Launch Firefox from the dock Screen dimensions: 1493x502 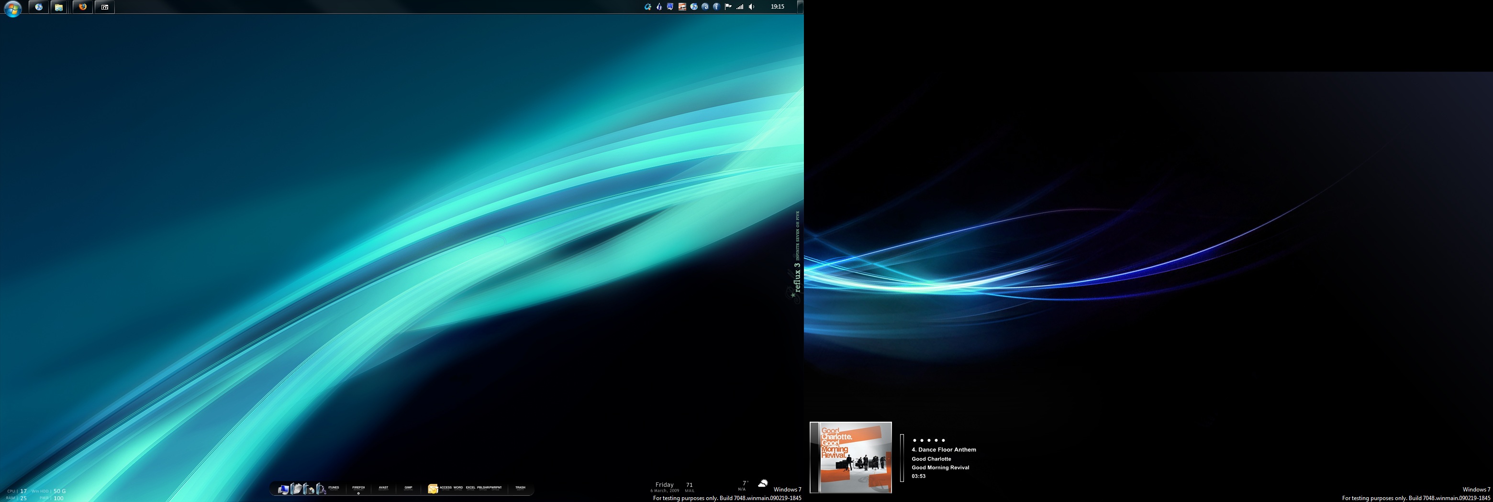point(358,488)
